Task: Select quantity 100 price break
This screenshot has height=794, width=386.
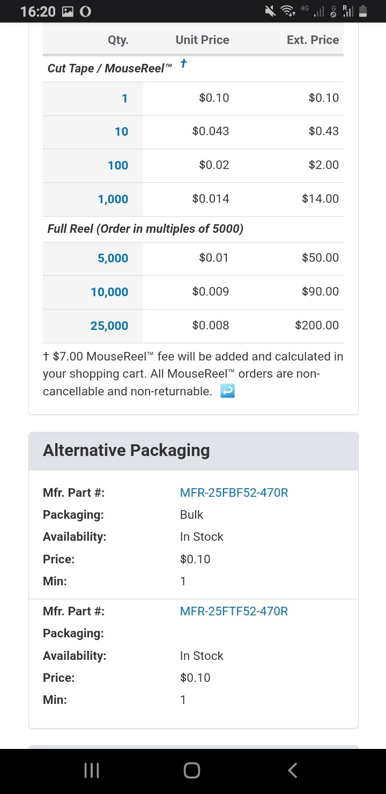Action: click(118, 165)
